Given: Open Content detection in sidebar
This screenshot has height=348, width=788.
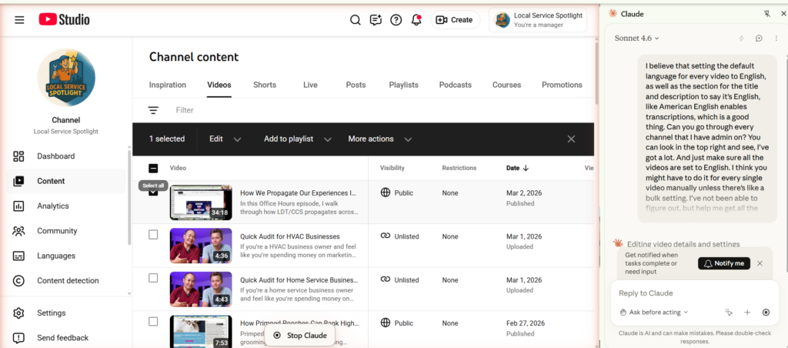Looking at the screenshot, I should 68,281.
